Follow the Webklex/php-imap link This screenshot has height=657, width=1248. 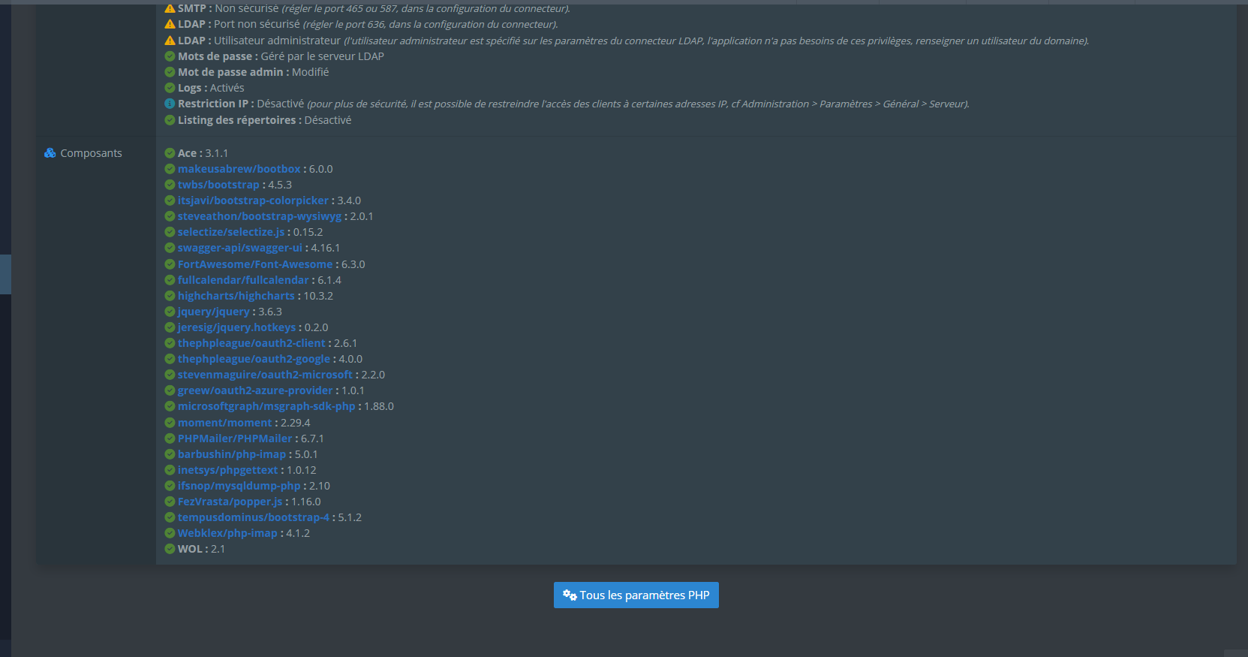click(227, 533)
